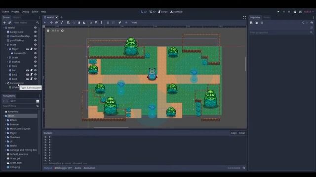Expand the Tree node
The image size is (316, 177).
(8, 66)
